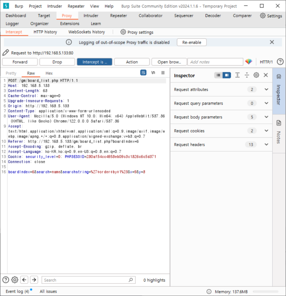Image resolution: width=286 pixels, height=296 pixels.
Task: Close the Inspector panel
Action: tap(266, 75)
